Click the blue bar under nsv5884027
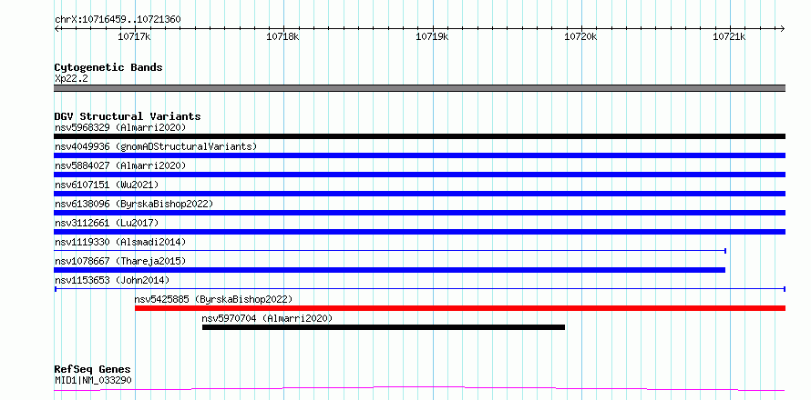This screenshot has width=811, height=400. pyautogui.click(x=419, y=175)
